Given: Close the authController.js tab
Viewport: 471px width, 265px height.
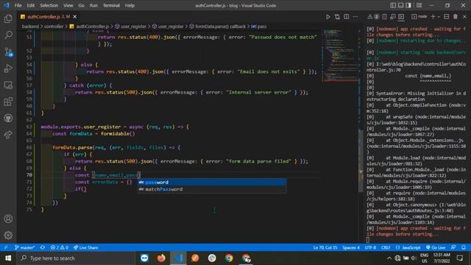Looking at the screenshot, I should 75,16.
